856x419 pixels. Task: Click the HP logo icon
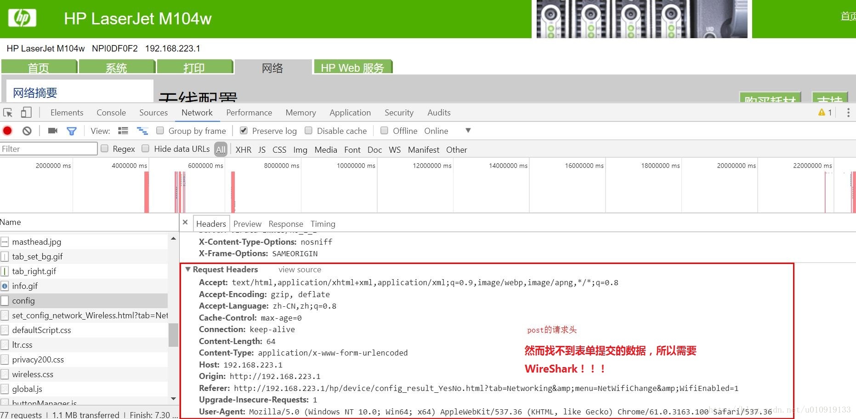coord(22,18)
